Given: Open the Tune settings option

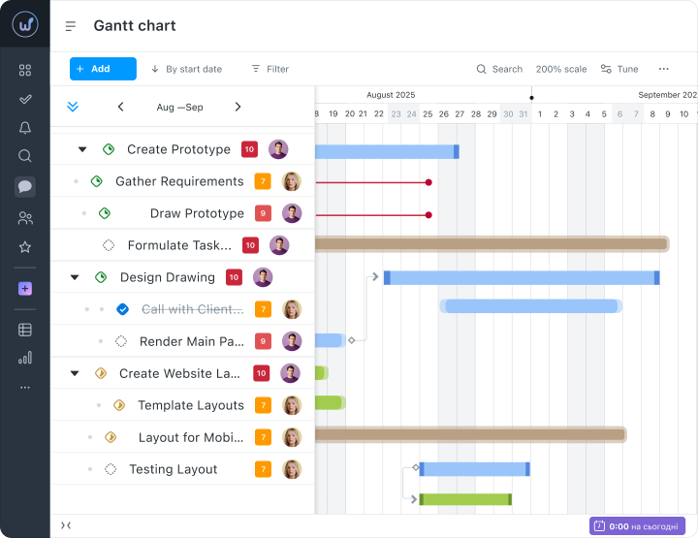Looking at the screenshot, I should tap(619, 69).
